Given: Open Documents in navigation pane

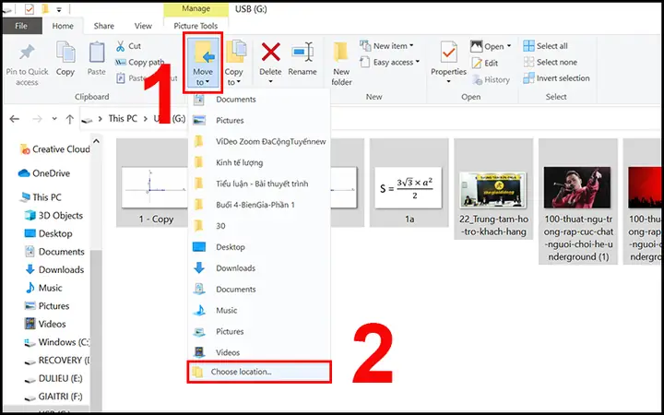Looking at the screenshot, I should tap(54, 252).
